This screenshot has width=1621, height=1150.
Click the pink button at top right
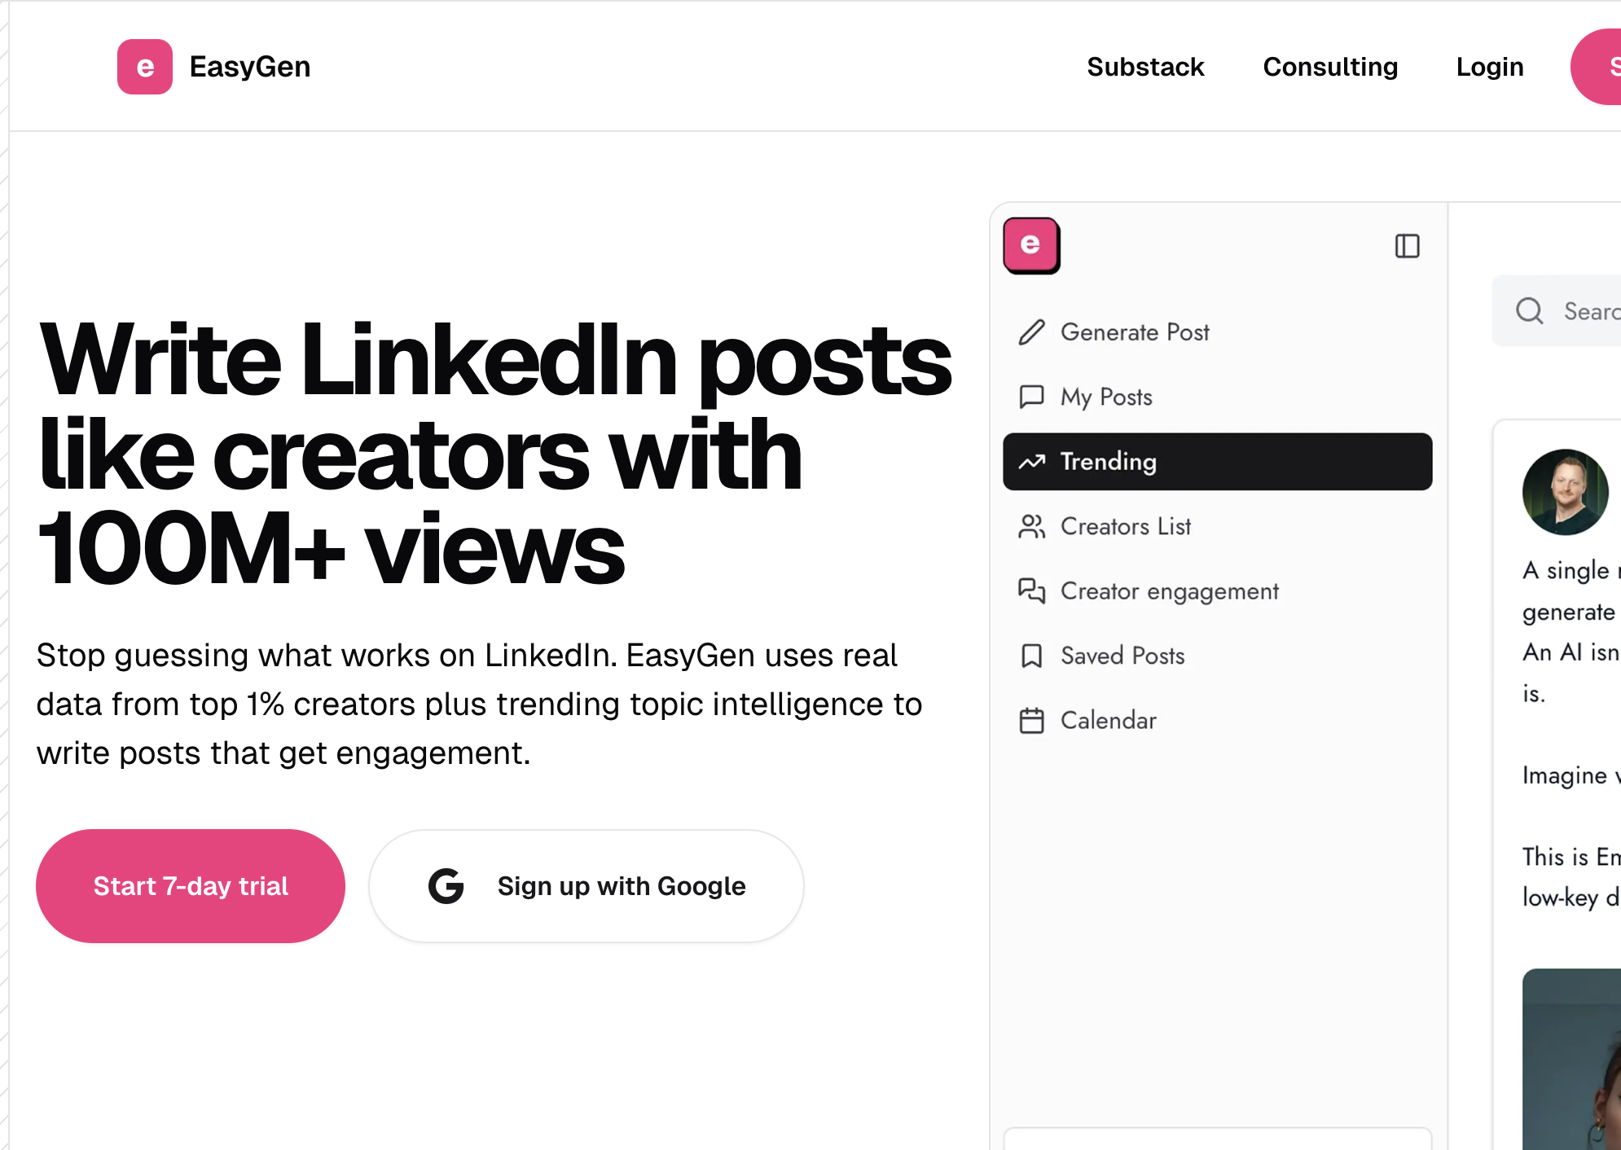click(1606, 67)
